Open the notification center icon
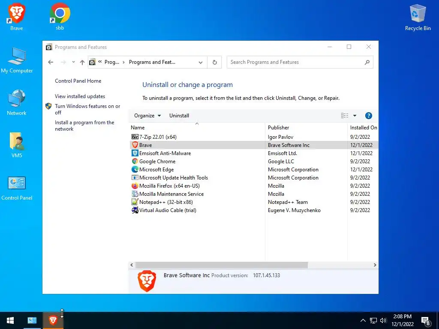The image size is (439, 329). click(x=426, y=321)
